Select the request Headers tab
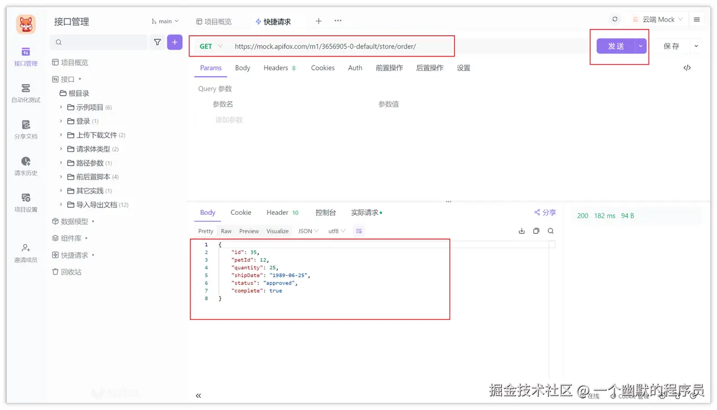This screenshot has height=410, width=717. [x=280, y=68]
